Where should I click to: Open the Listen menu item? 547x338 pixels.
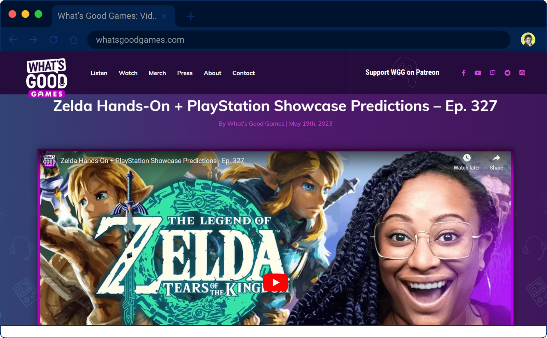pos(99,73)
